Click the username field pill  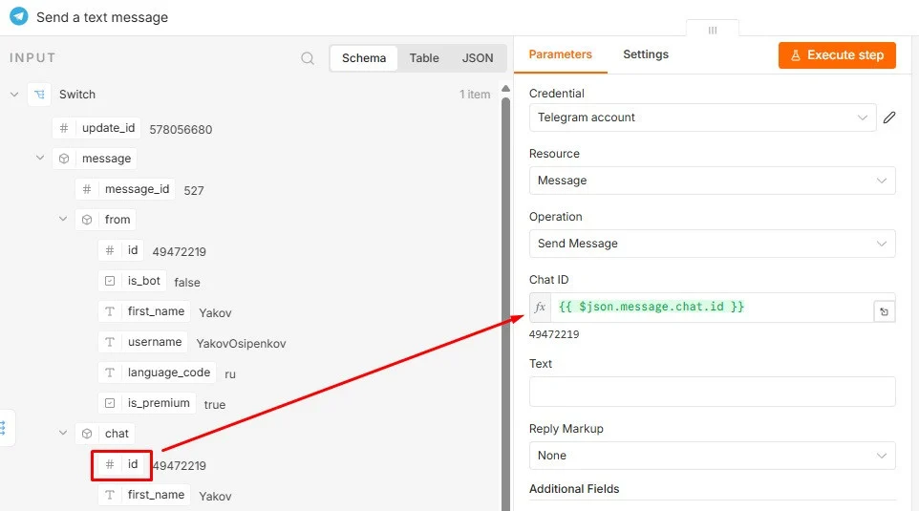(143, 342)
